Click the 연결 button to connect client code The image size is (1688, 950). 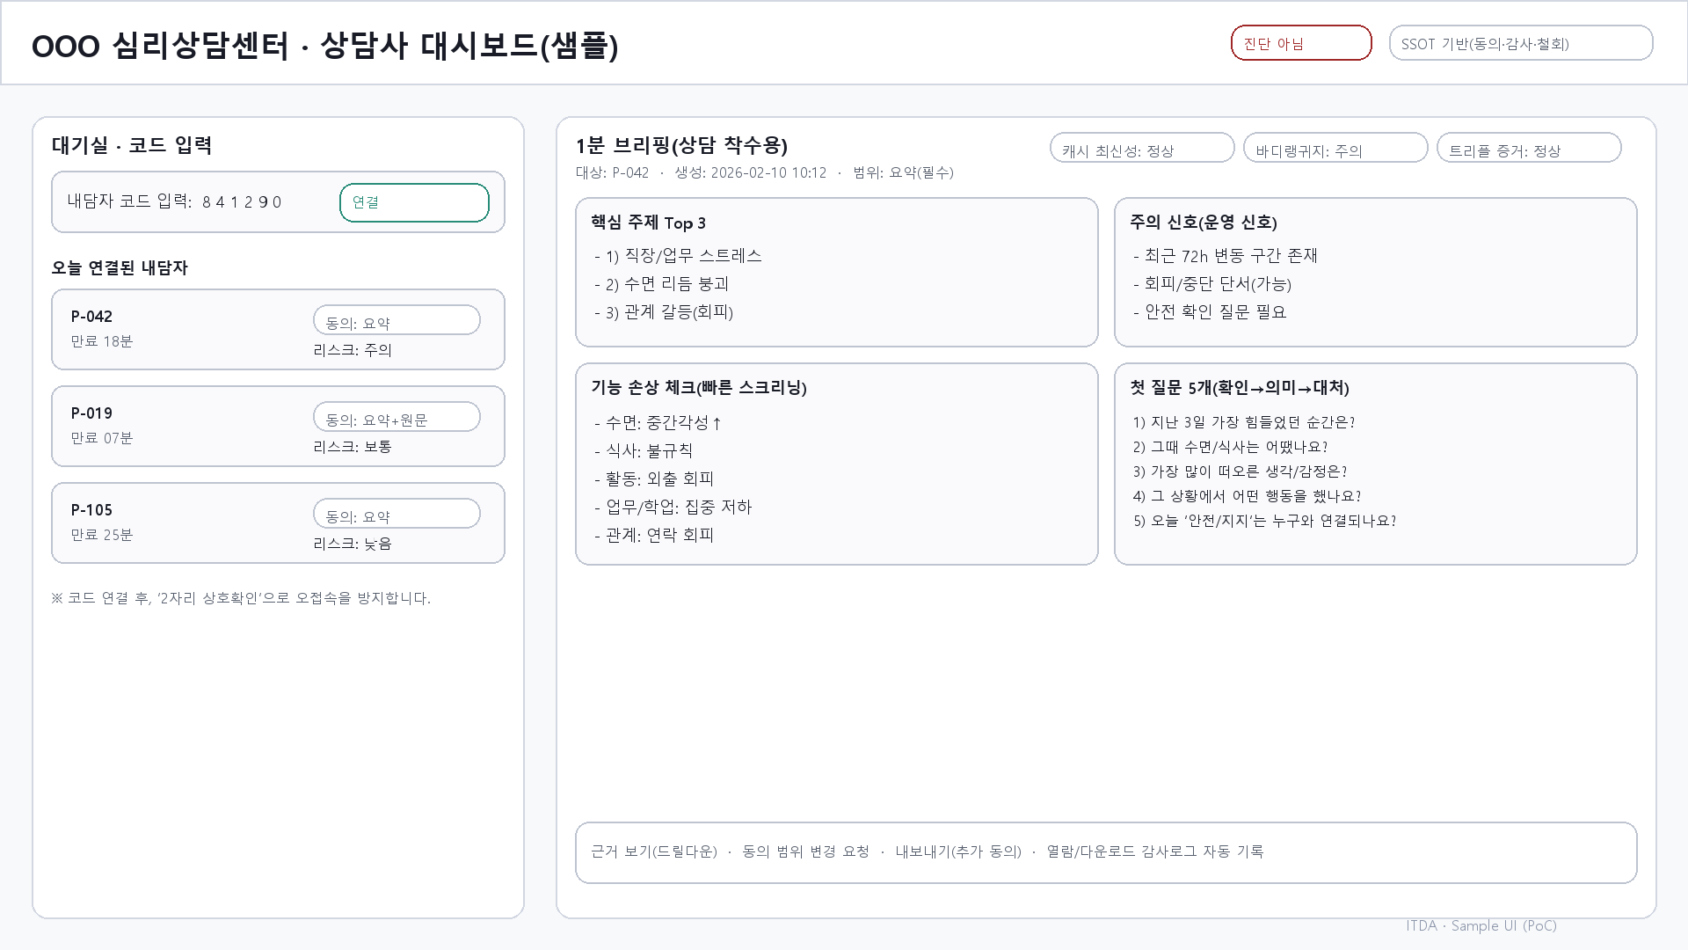pos(413,202)
